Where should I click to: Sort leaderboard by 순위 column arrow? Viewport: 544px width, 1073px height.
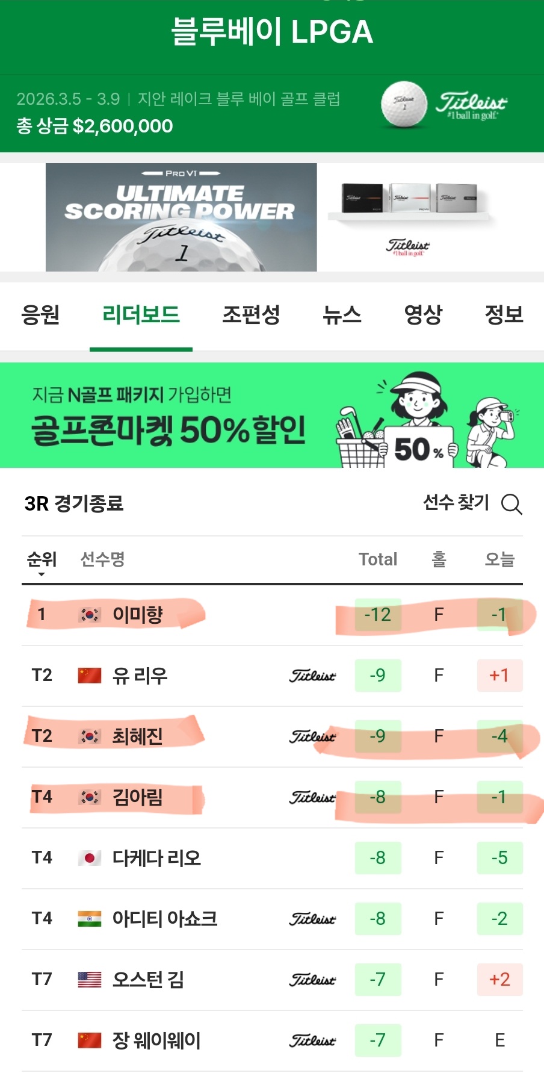pos(42,573)
